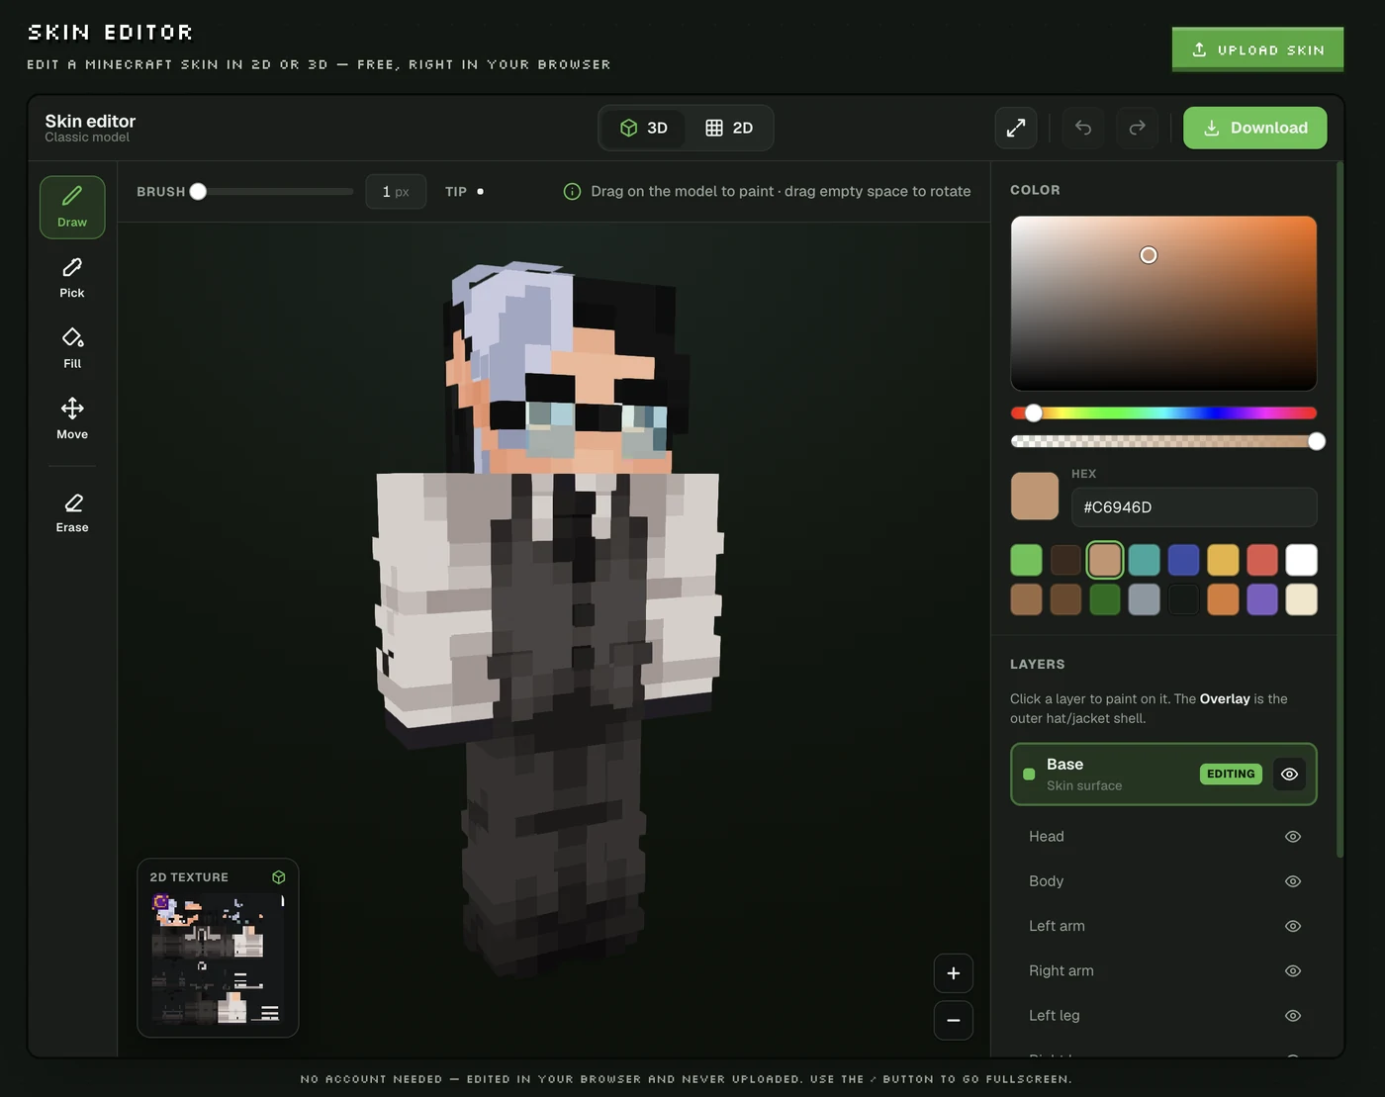
Task: Pick the yellow palette swatch
Action: [x=1223, y=560]
